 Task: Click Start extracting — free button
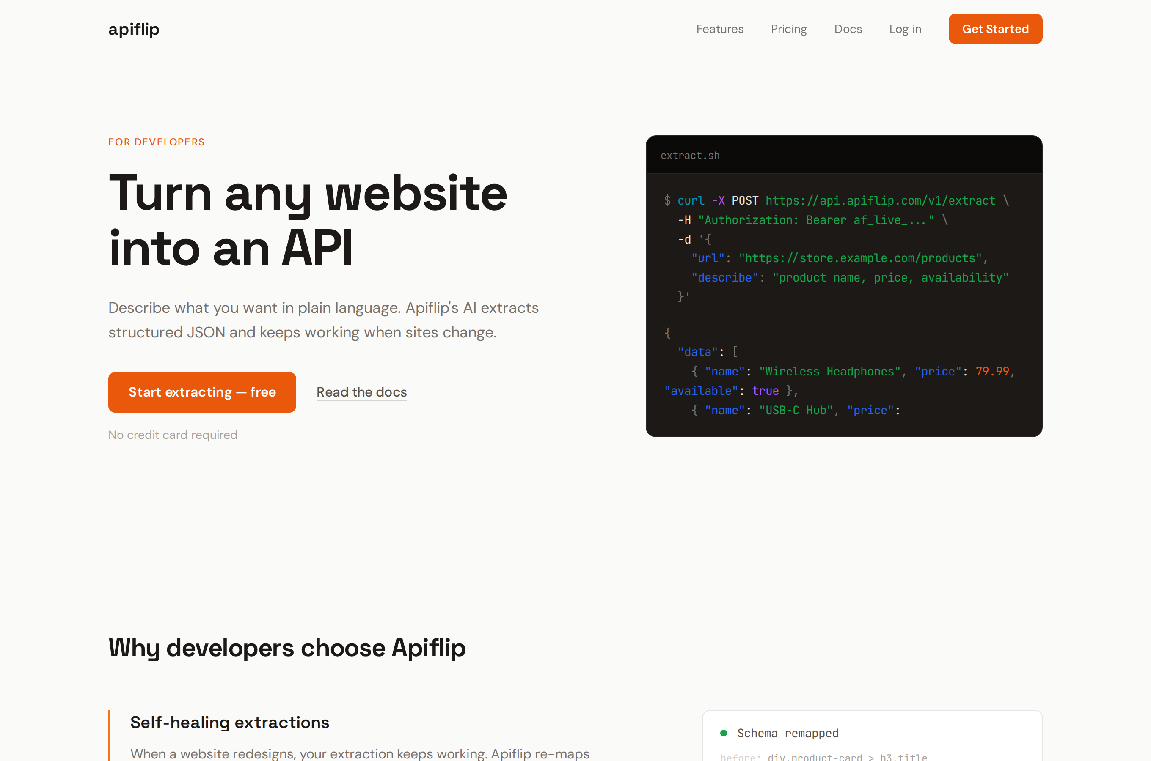pyautogui.click(x=202, y=392)
